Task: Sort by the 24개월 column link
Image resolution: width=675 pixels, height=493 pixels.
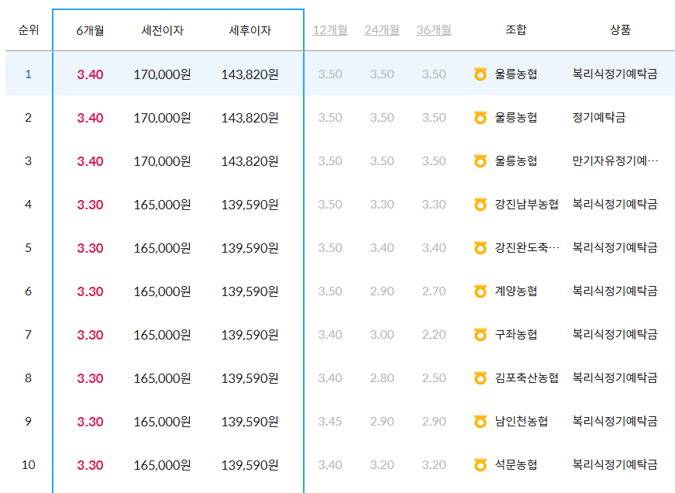Action: [382, 29]
